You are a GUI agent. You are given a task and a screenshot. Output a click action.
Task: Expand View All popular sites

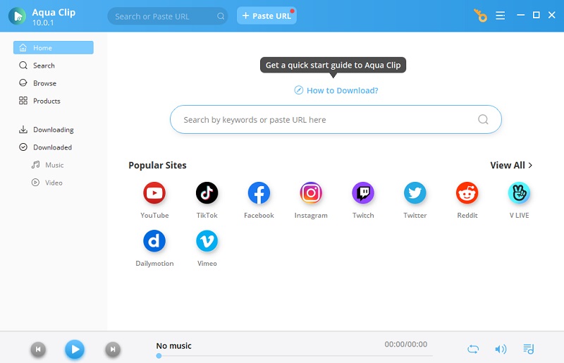click(x=511, y=165)
